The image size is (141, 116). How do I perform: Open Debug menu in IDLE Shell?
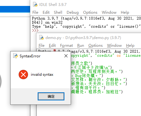click(x=73, y=12)
